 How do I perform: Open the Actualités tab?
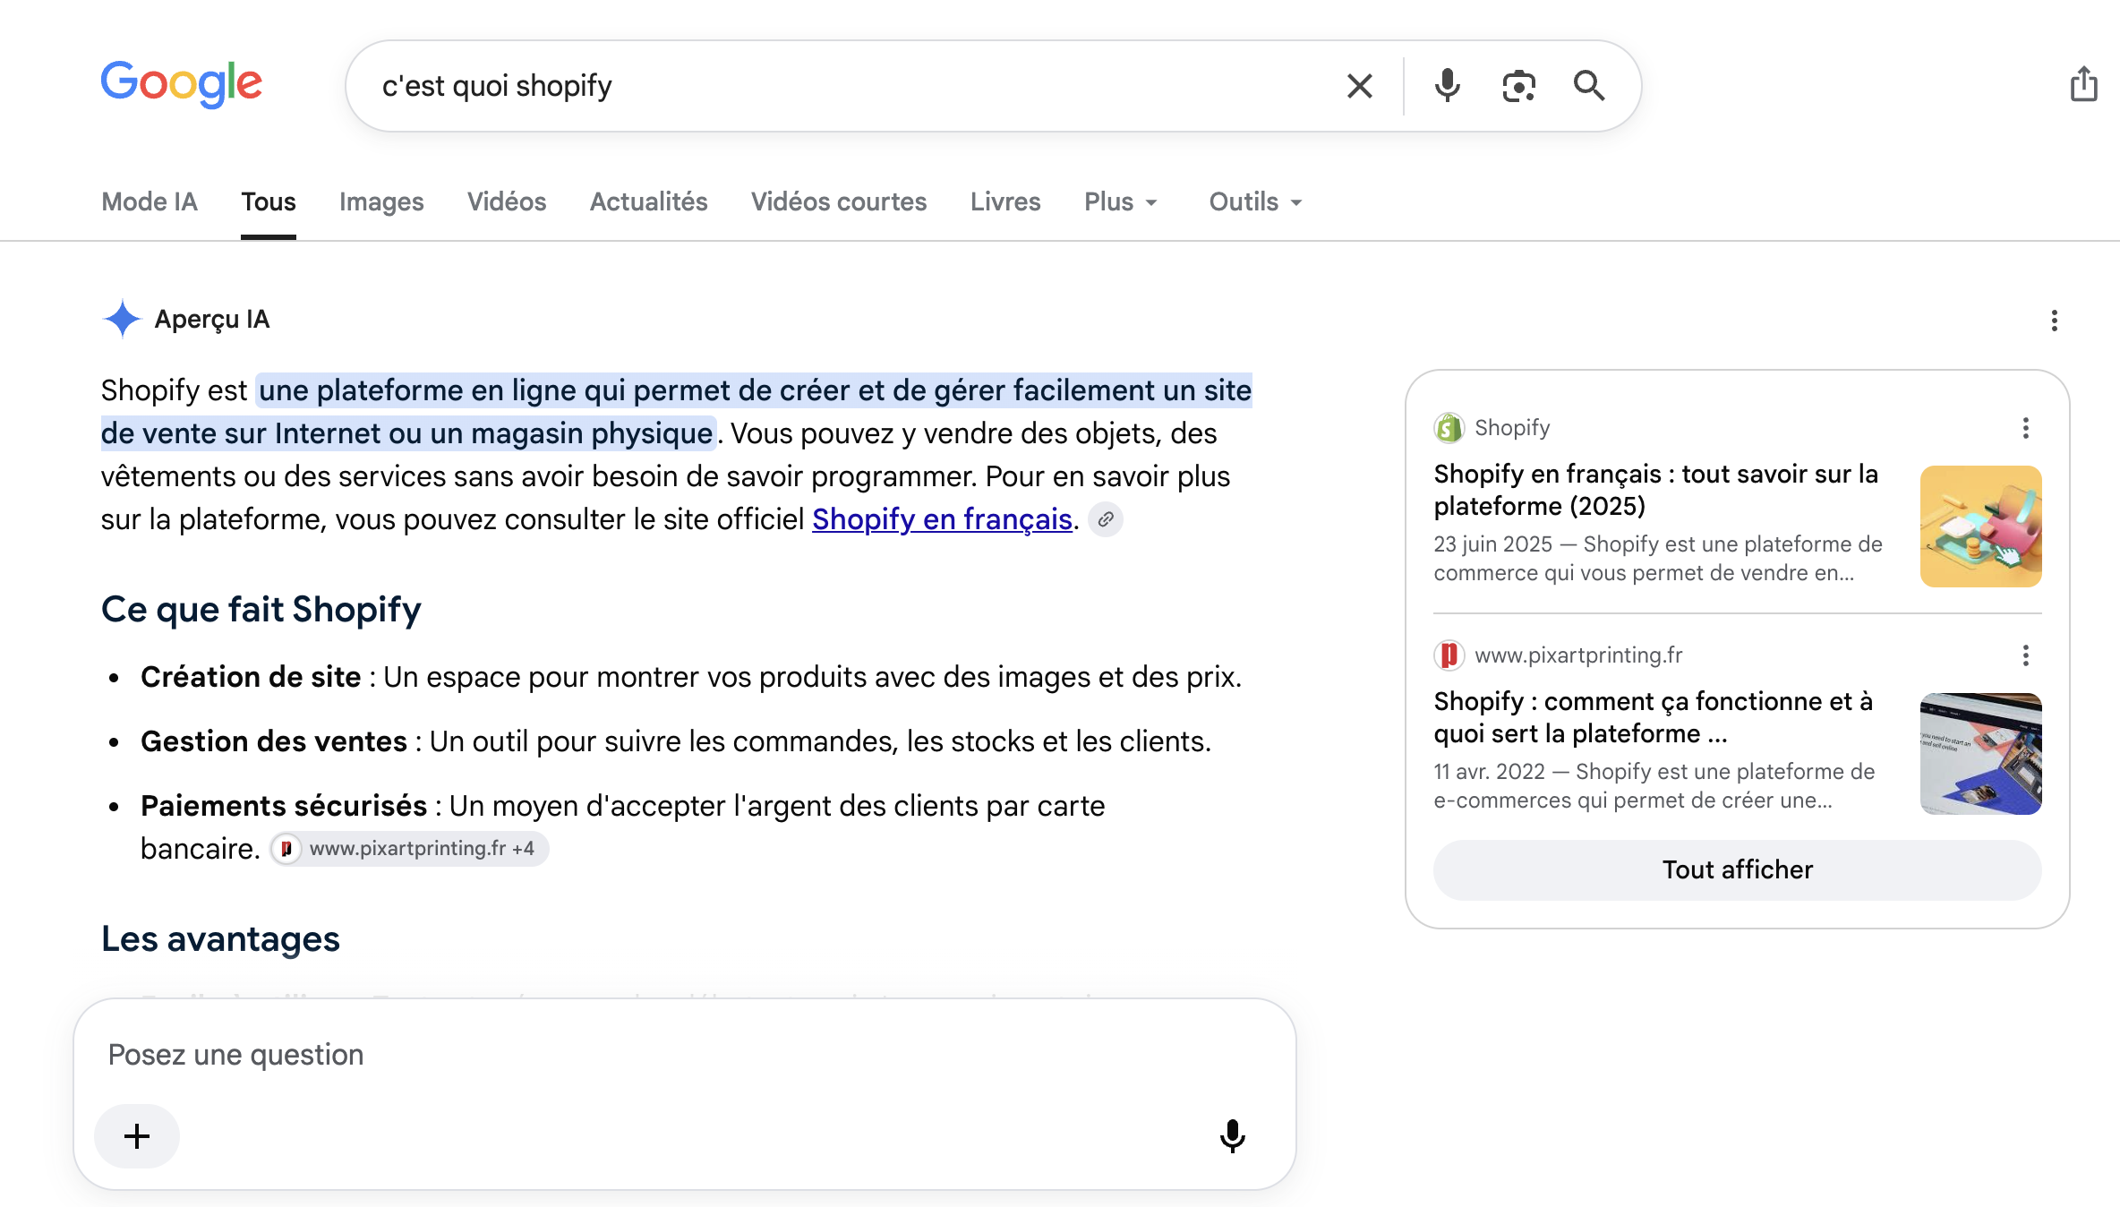click(x=649, y=202)
